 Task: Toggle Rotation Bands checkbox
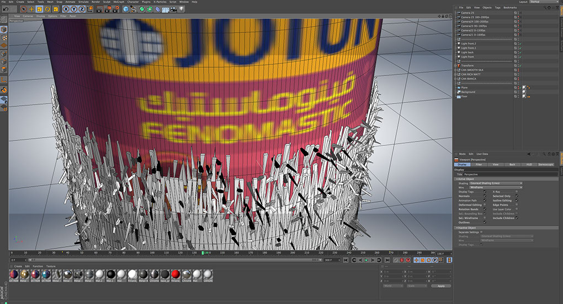point(485,209)
